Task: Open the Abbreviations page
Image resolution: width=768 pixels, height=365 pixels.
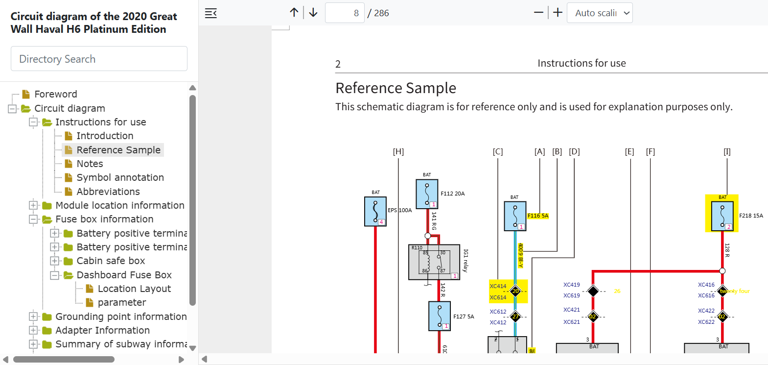Action: 108,192
